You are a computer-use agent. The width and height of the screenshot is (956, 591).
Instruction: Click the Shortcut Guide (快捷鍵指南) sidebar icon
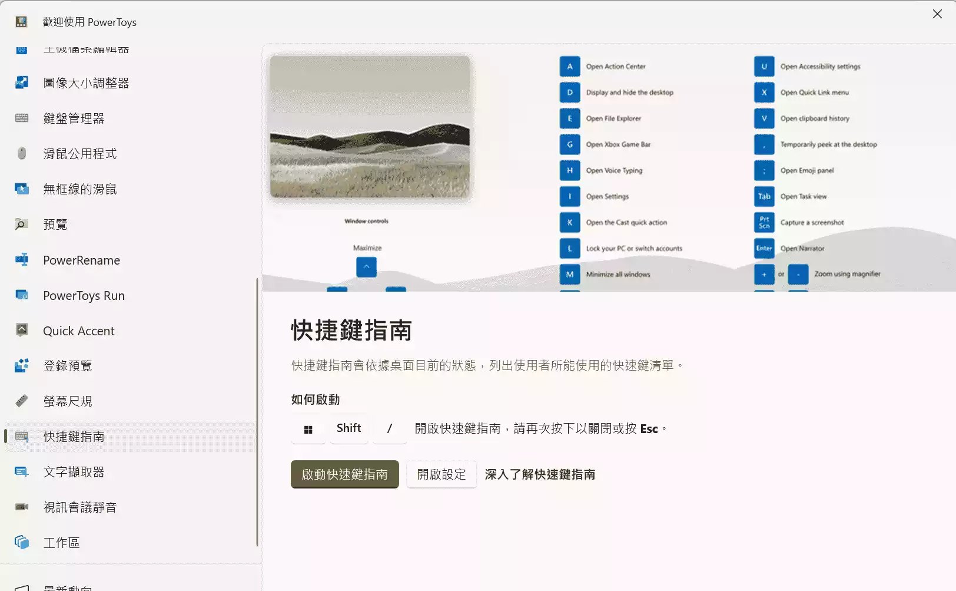tap(22, 436)
